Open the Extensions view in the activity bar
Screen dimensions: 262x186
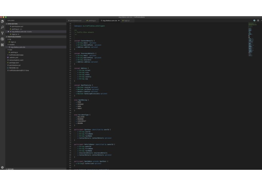coord(2,45)
